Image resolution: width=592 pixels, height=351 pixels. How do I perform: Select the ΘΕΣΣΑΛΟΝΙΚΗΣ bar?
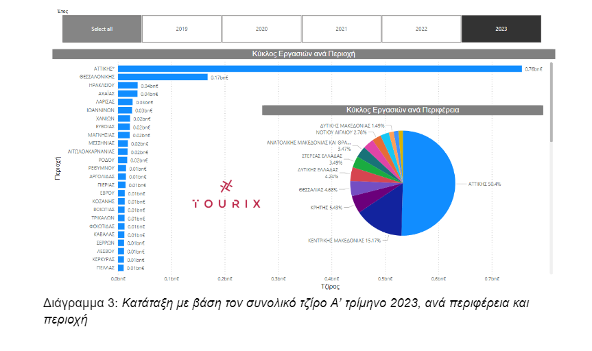coord(163,77)
